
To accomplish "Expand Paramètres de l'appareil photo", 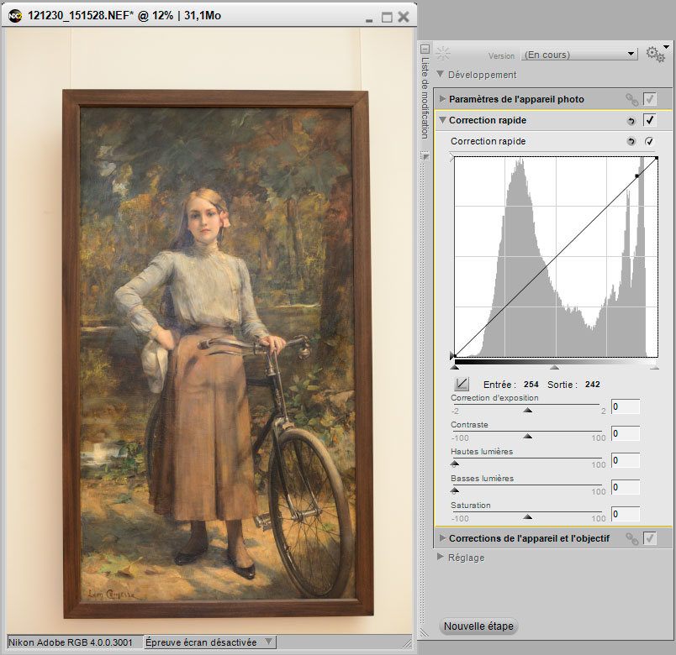I will 442,98.
